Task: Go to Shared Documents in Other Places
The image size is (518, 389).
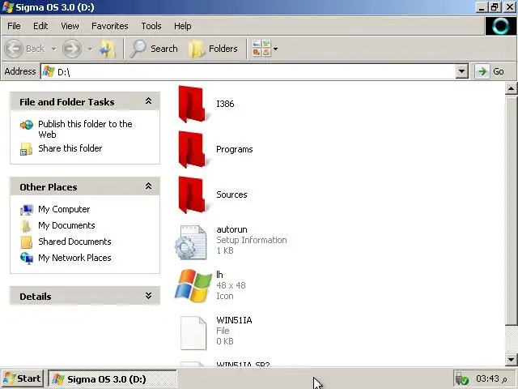Action: click(74, 242)
